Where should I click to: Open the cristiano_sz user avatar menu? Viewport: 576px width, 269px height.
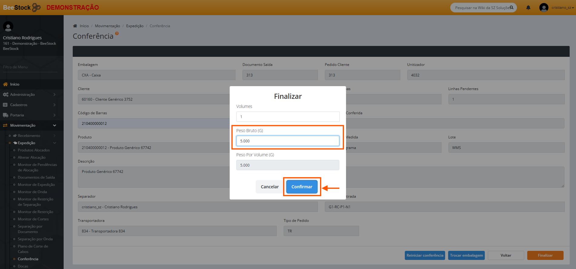(544, 8)
